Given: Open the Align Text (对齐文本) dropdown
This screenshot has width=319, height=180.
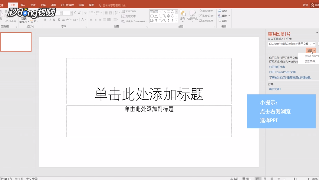Looking at the screenshot, I should 129,16.
